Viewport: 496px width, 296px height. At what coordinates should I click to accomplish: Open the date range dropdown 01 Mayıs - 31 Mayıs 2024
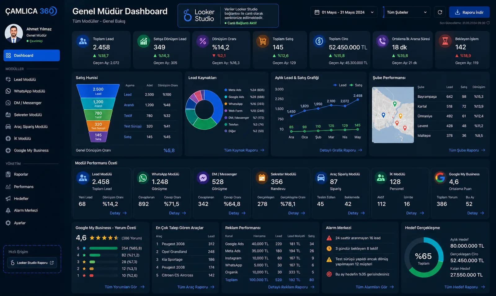[x=344, y=12]
